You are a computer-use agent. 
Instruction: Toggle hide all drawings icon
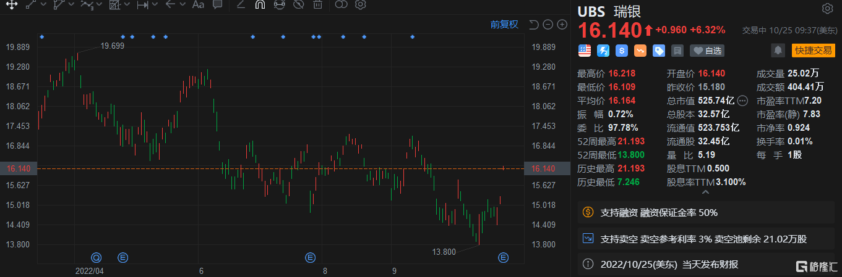[298, 5]
